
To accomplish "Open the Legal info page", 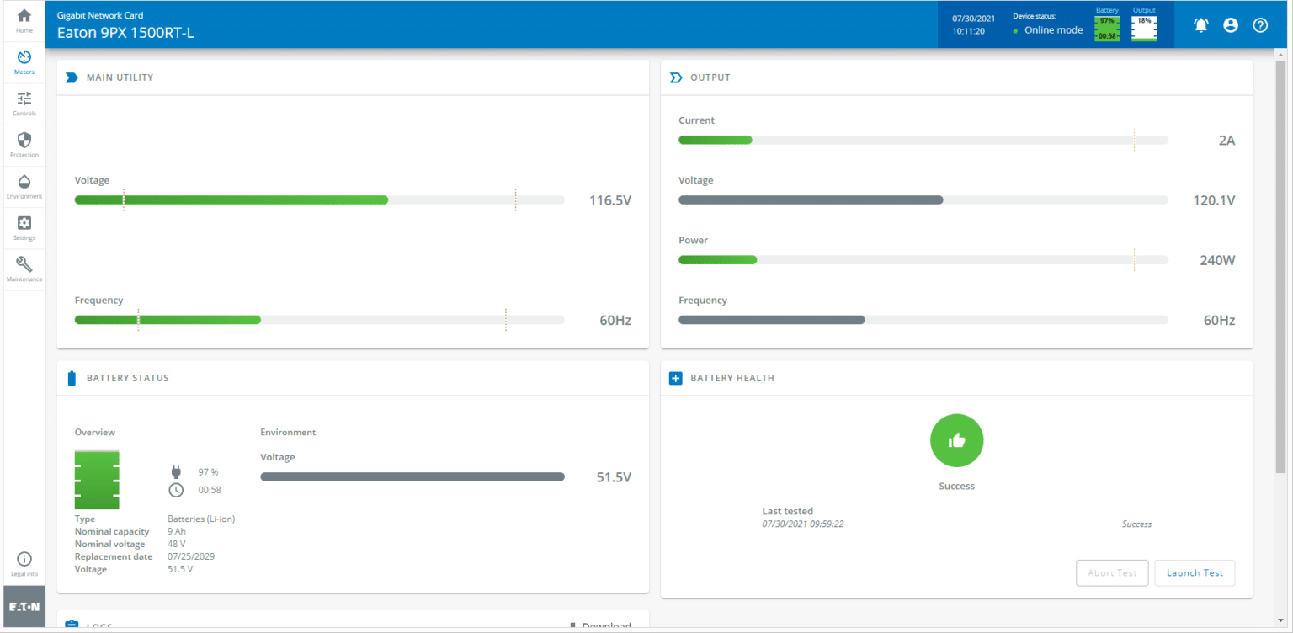I will point(24,564).
